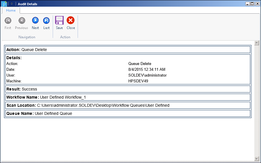Viewport: 261px width, 163px height.
Task: Click the Queue Name User Defined Queue
Action: tap(128, 113)
